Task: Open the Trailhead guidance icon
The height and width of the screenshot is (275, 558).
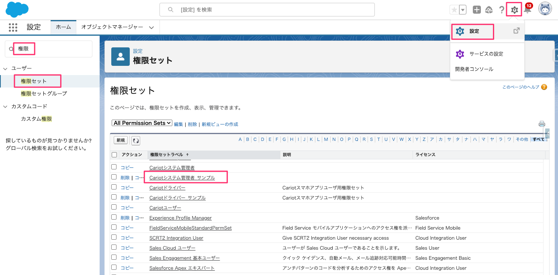Action: pos(489,10)
